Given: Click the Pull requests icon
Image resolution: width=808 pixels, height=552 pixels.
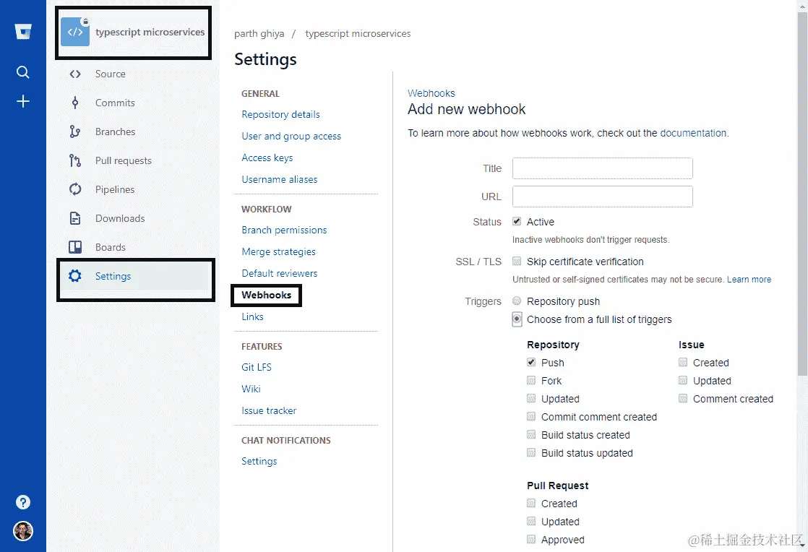Looking at the screenshot, I should [x=75, y=160].
